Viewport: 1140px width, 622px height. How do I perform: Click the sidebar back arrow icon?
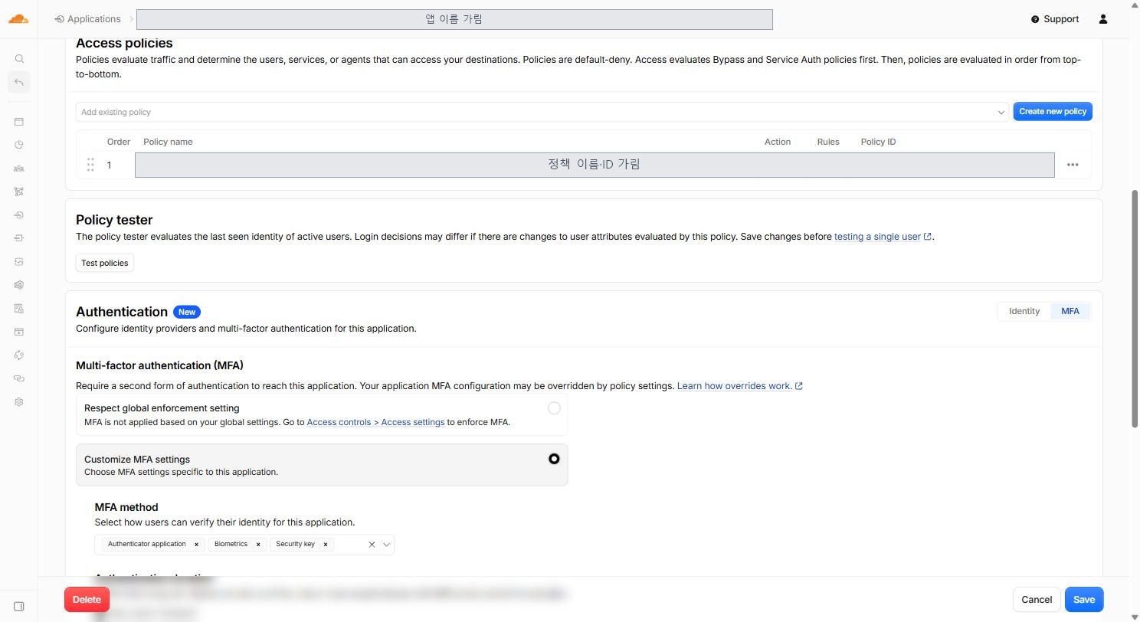tap(19, 82)
